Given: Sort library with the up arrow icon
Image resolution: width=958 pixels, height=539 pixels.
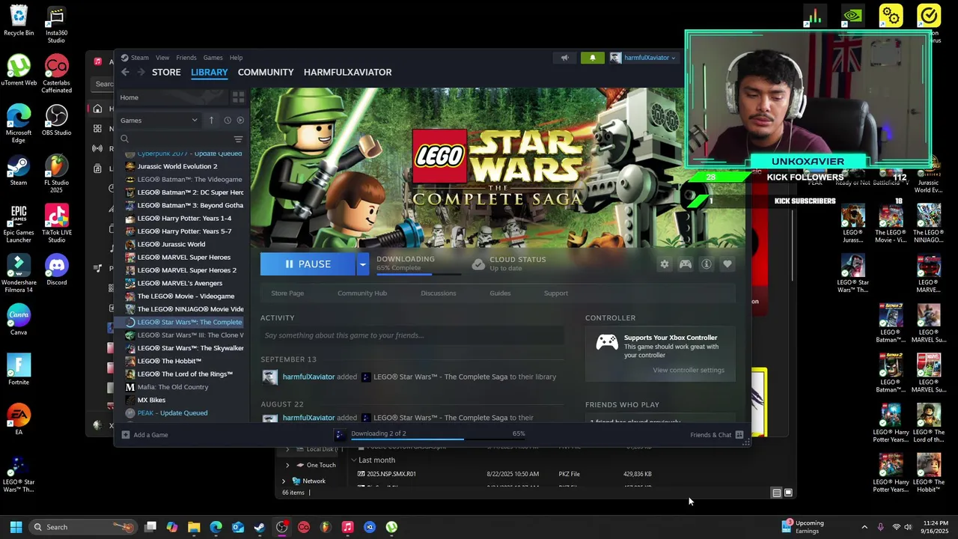Looking at the screenshot, I should [x=211, y=121].
